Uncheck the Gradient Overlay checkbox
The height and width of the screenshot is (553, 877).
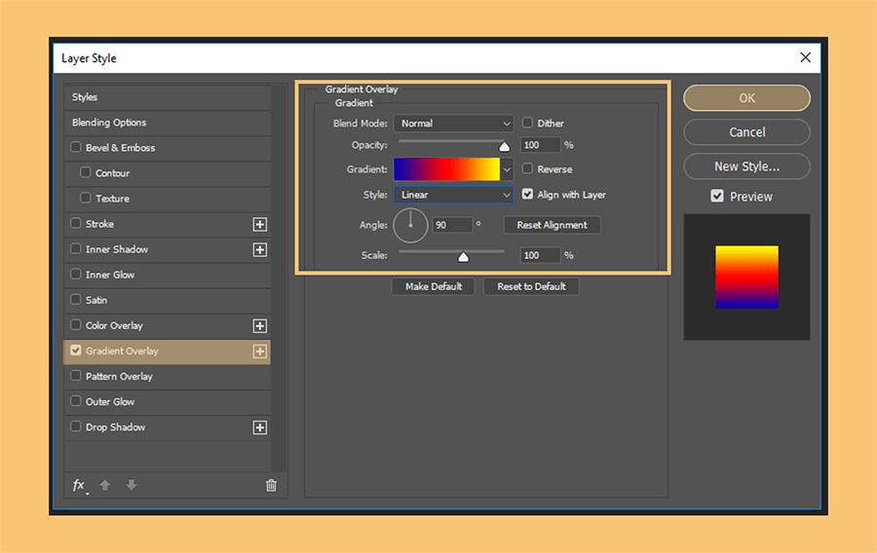pos(76,350)
